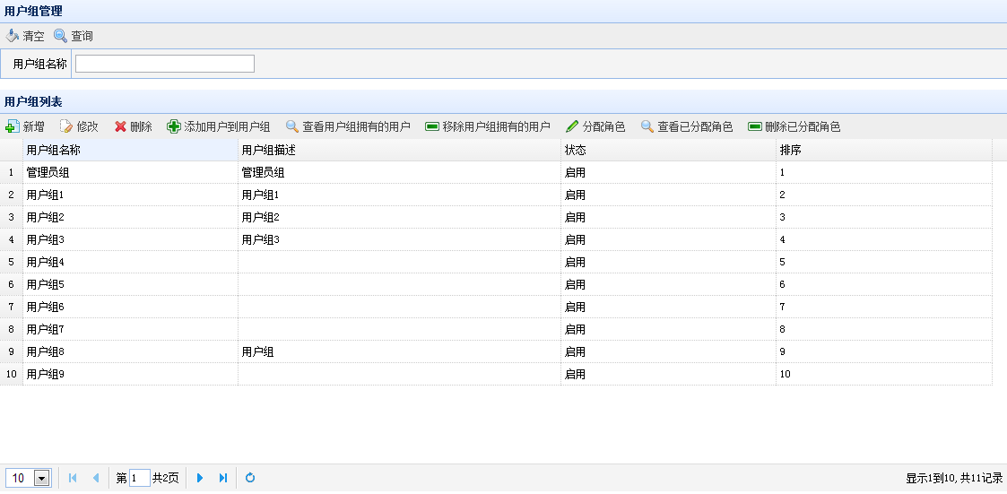Go to first page of pagination
The width and height of the screenshot is (1007, 494).
73,478
